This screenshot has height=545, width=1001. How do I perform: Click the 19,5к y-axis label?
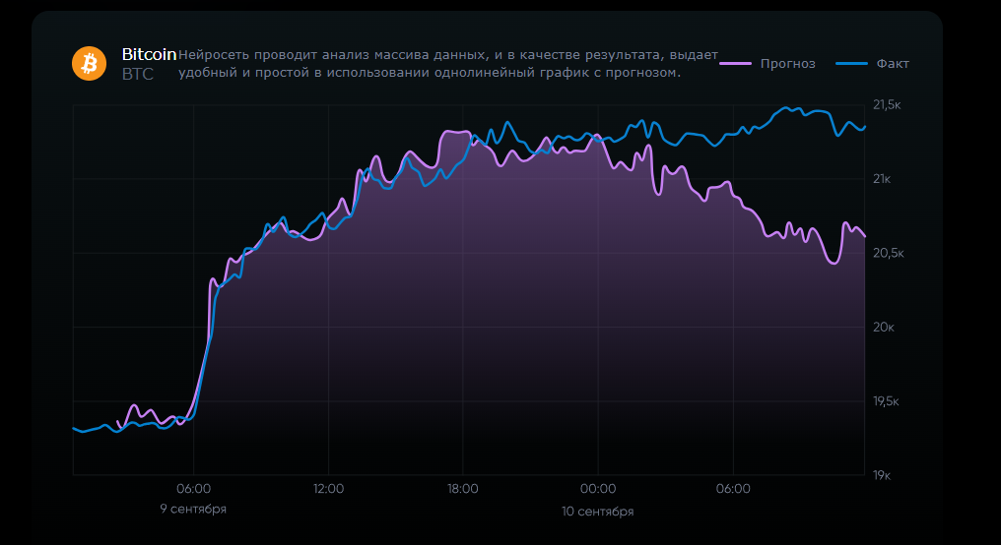click(886, 401)
